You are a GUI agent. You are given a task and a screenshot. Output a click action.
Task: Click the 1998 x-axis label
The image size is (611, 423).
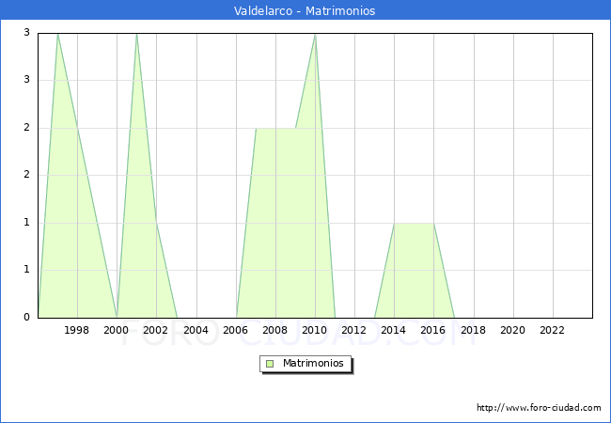pos(77,330)
